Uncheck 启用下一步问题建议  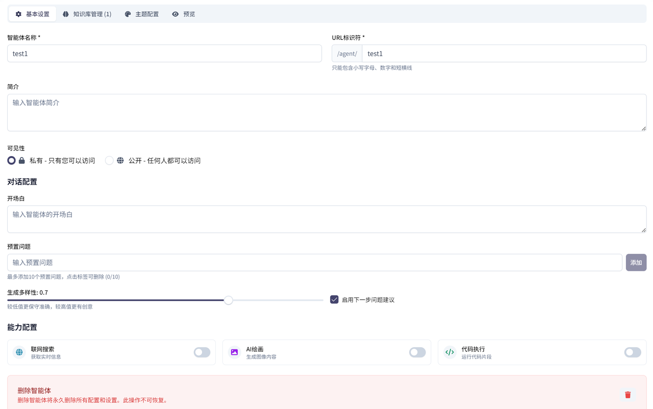(334, 299)
